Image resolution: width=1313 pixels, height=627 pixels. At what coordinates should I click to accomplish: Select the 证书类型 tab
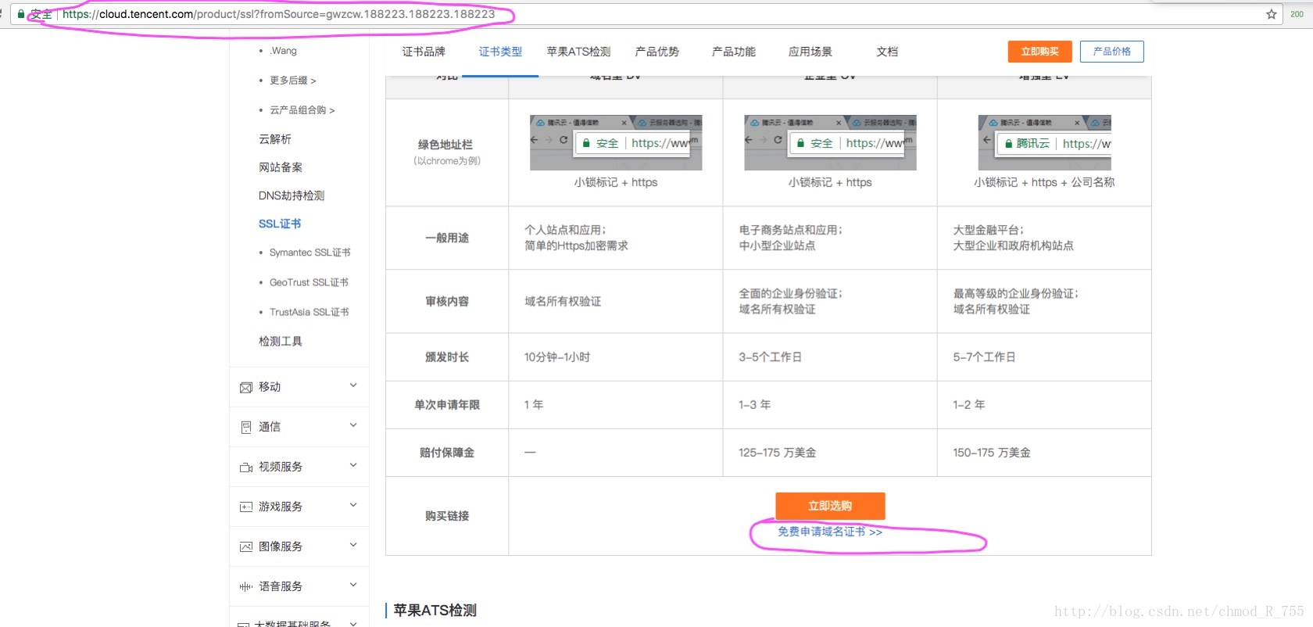(x=500, y=52)
